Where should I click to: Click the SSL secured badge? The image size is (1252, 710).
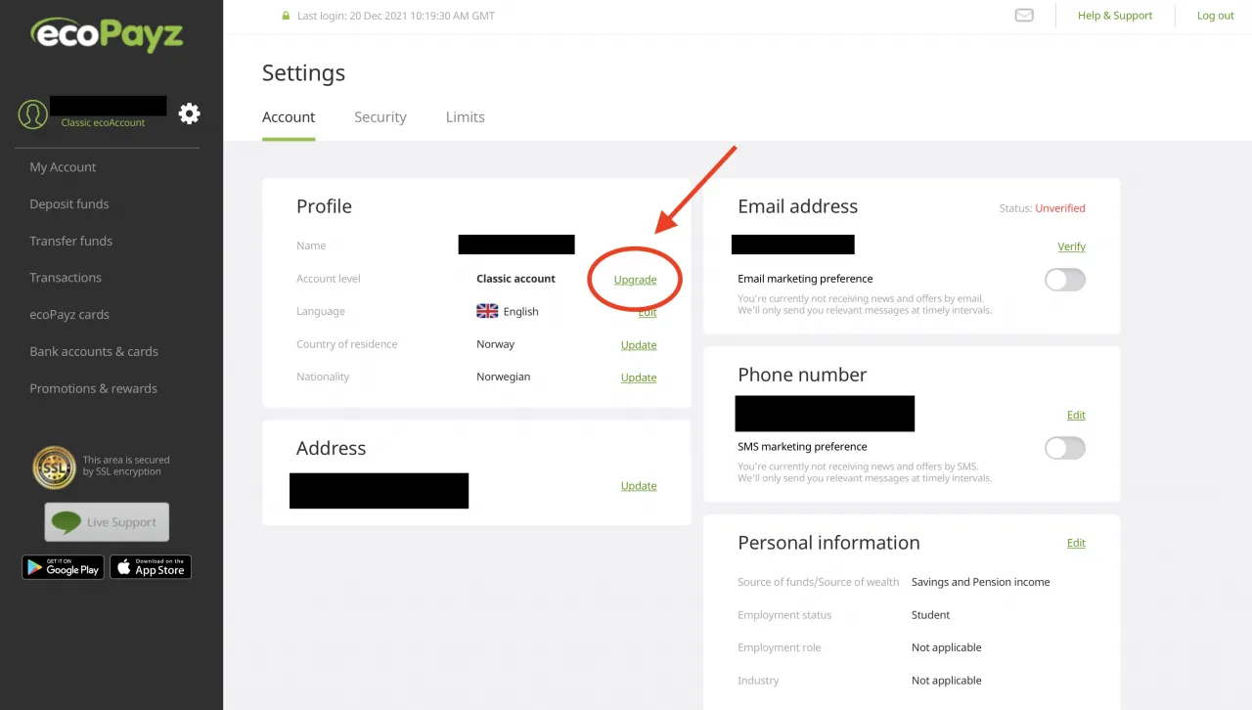point(54,467)
